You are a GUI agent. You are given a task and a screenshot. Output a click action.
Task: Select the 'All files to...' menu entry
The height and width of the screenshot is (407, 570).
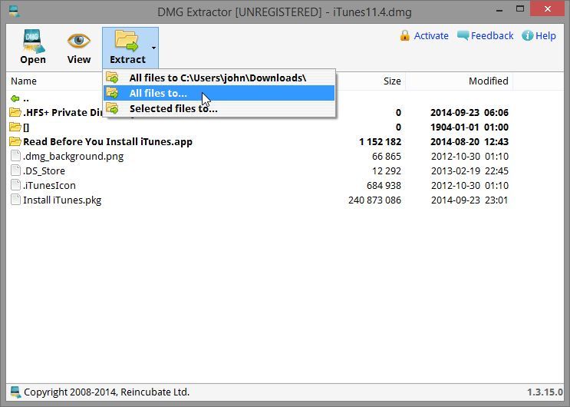219,93
